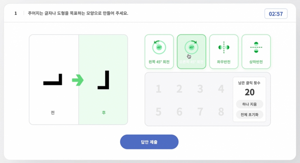The width and height of the screenshot is (300, 163).
Task: Select the 오른쪽 45° 회전 rotation tool
Action: (x=191, y=51)
